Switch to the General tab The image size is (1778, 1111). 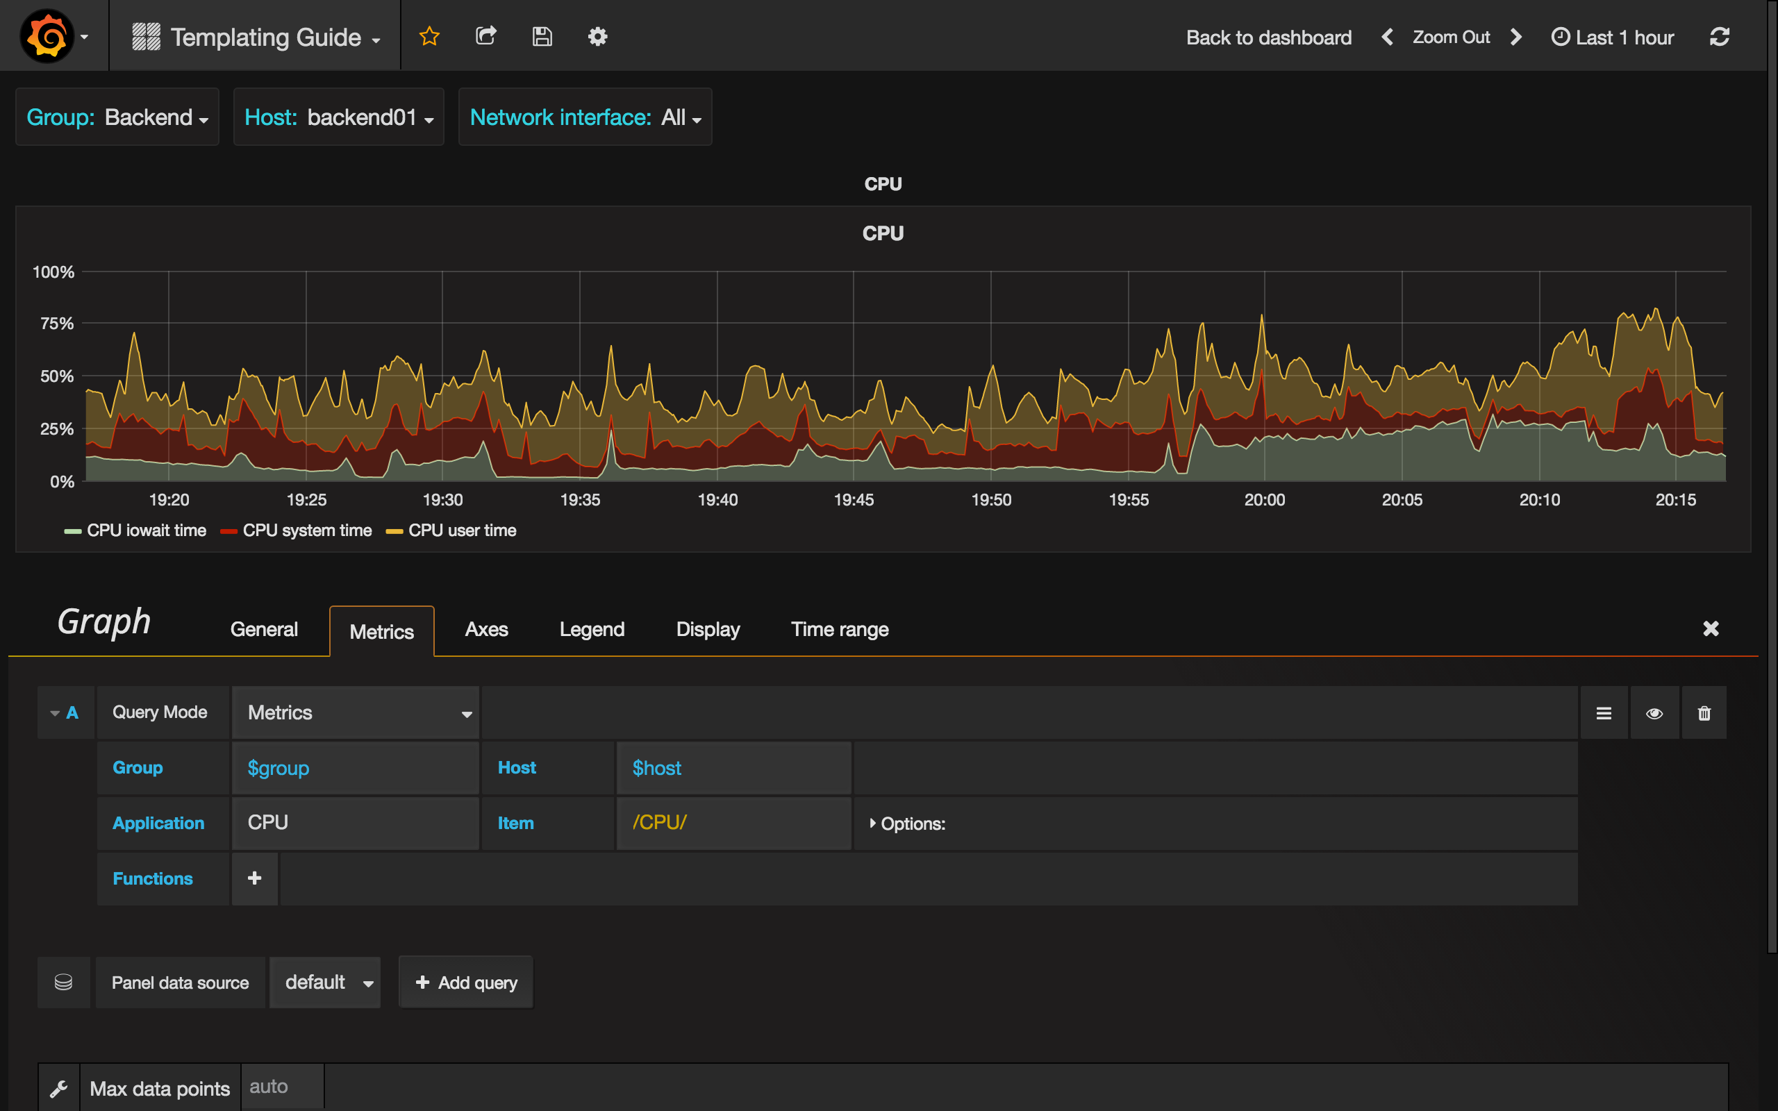(x=264, y=628)
